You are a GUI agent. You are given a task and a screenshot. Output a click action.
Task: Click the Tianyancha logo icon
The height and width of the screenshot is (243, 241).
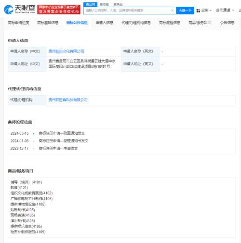coord(9,10)
